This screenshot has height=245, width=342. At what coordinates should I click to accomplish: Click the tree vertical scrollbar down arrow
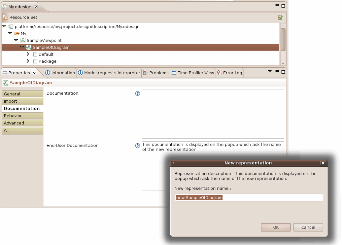coord(283,63)
